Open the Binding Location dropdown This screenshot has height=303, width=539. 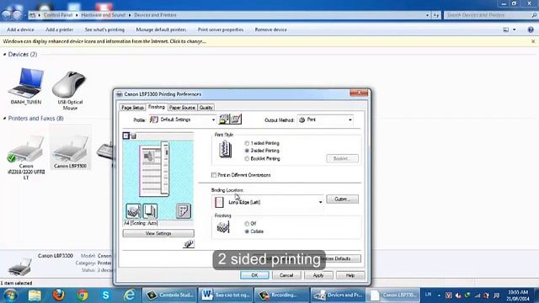[320, 202]
